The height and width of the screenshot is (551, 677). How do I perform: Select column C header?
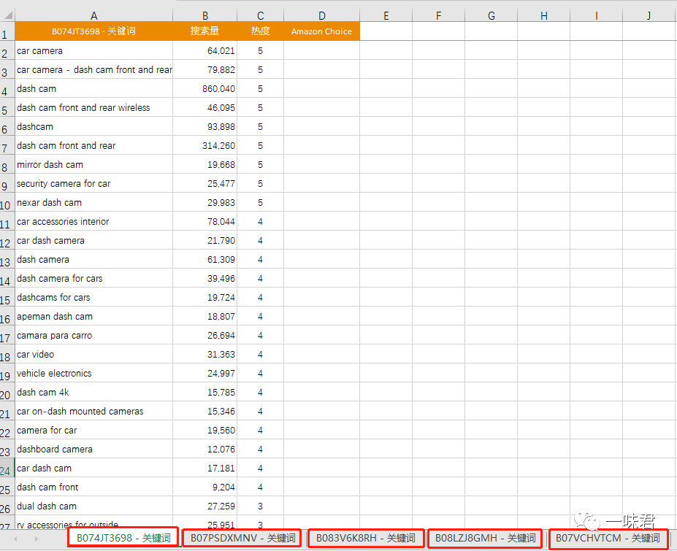(x=260, y=16)
